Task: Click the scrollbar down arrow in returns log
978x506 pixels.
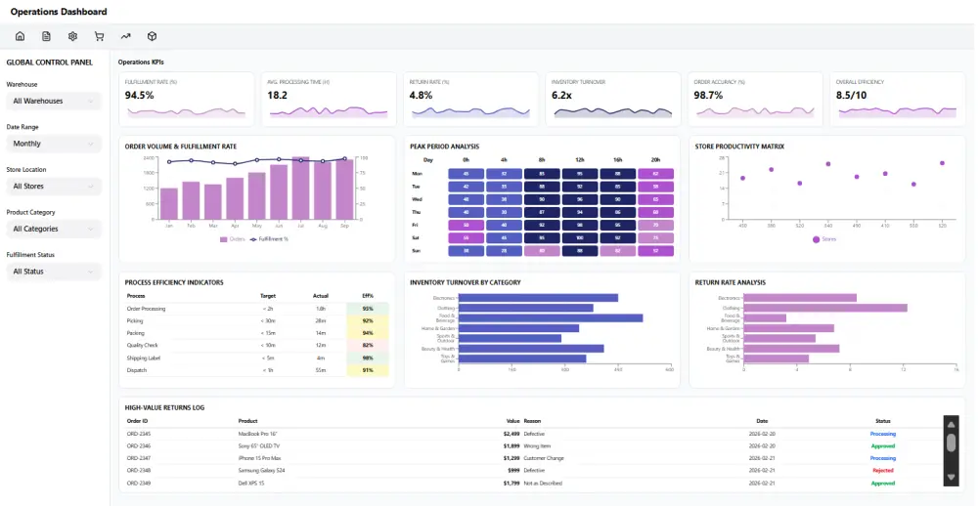Action: [951, 477]
